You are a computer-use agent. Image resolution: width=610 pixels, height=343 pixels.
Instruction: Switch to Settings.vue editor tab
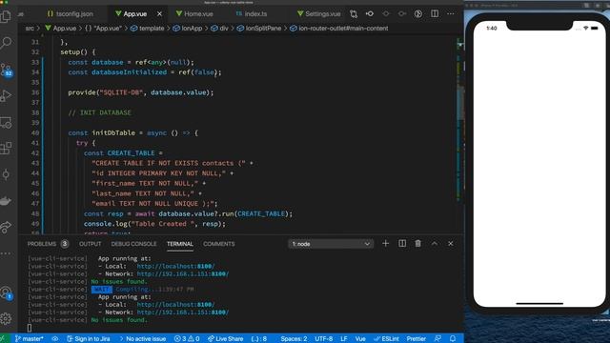pyautogui.click(x=318, y=14)
